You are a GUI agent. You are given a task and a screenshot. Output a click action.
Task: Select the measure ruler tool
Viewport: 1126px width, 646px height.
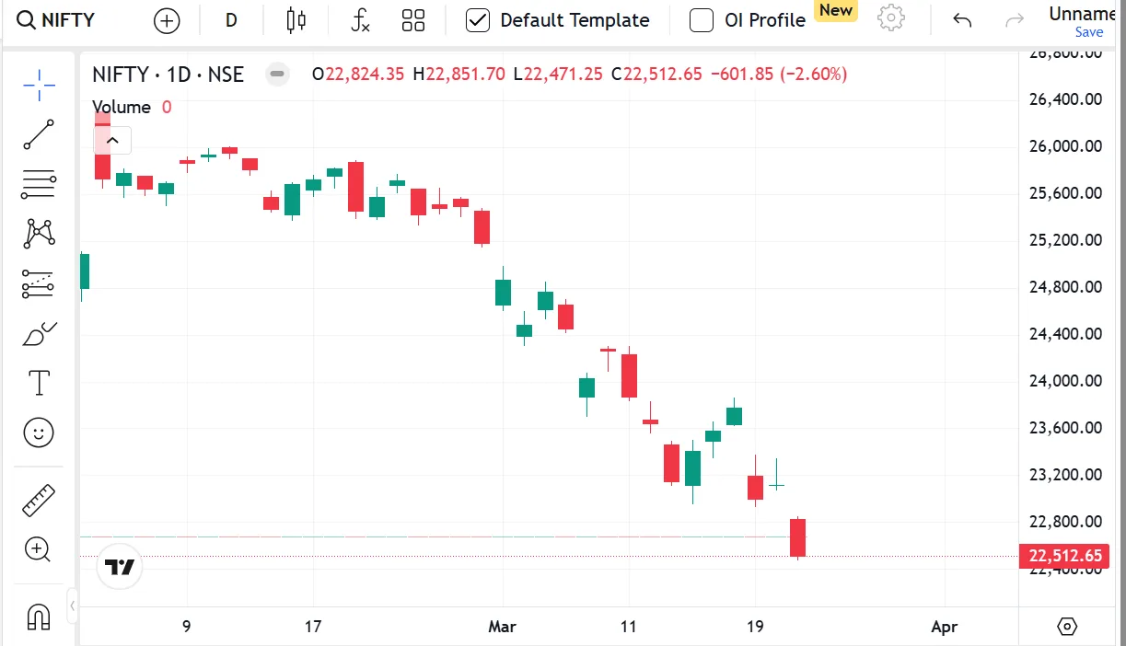[38, 500]
